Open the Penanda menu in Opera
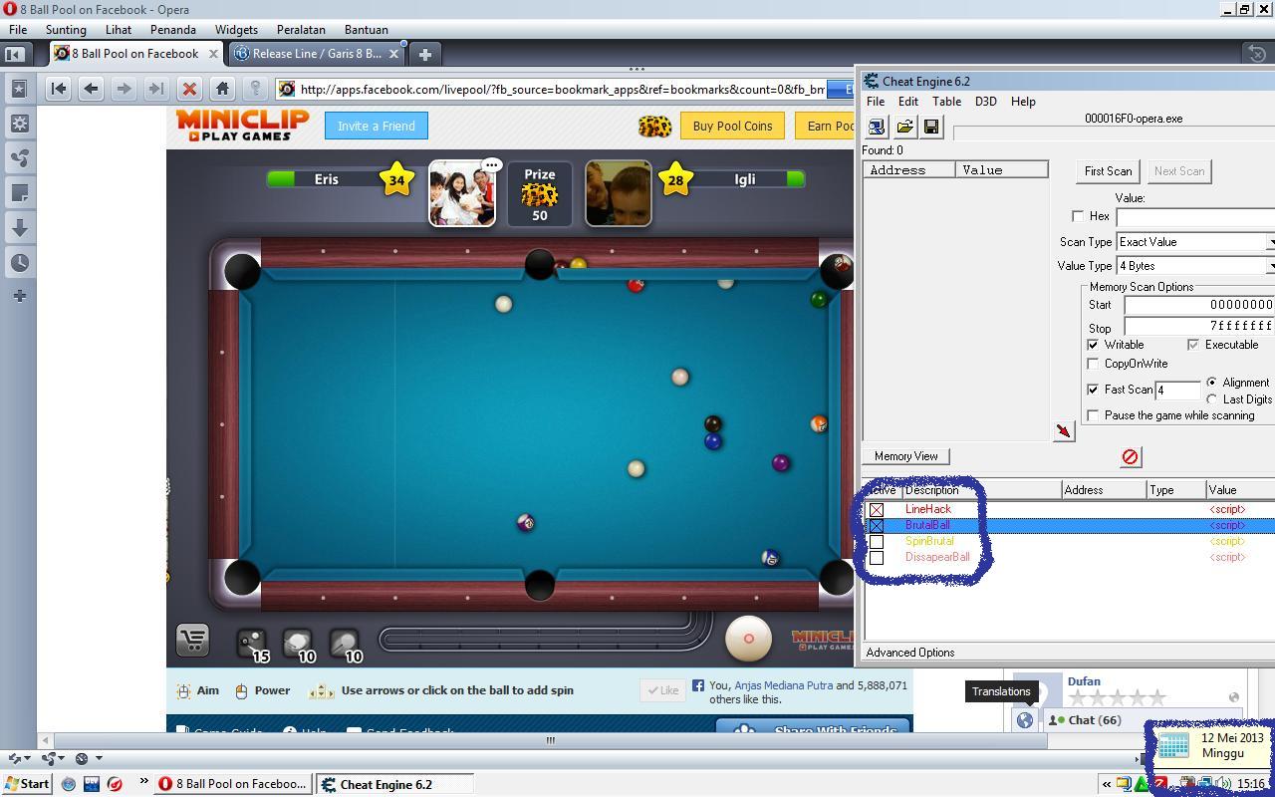 click(x=172, y=30)
